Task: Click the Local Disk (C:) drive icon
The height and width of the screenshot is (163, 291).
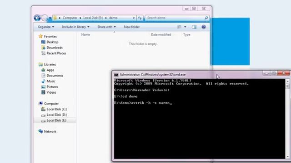Action: (43, 109)
